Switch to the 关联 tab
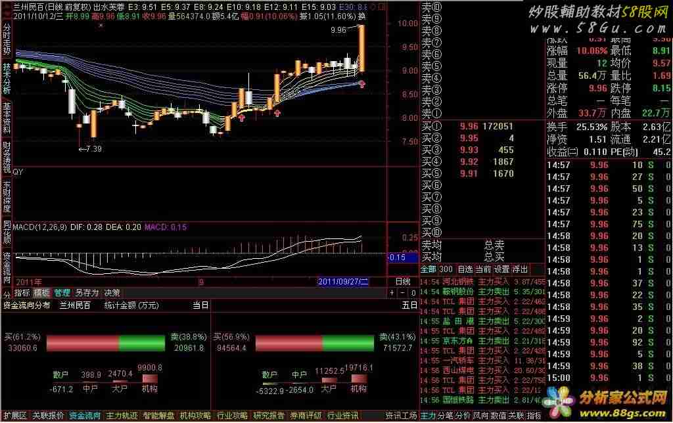 (517, 416)
